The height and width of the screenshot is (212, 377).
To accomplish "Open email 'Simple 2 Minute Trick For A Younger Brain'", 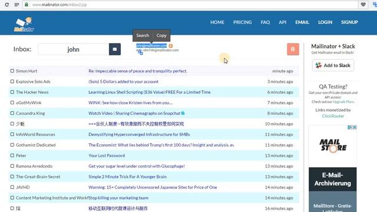I will click(127, 177).
